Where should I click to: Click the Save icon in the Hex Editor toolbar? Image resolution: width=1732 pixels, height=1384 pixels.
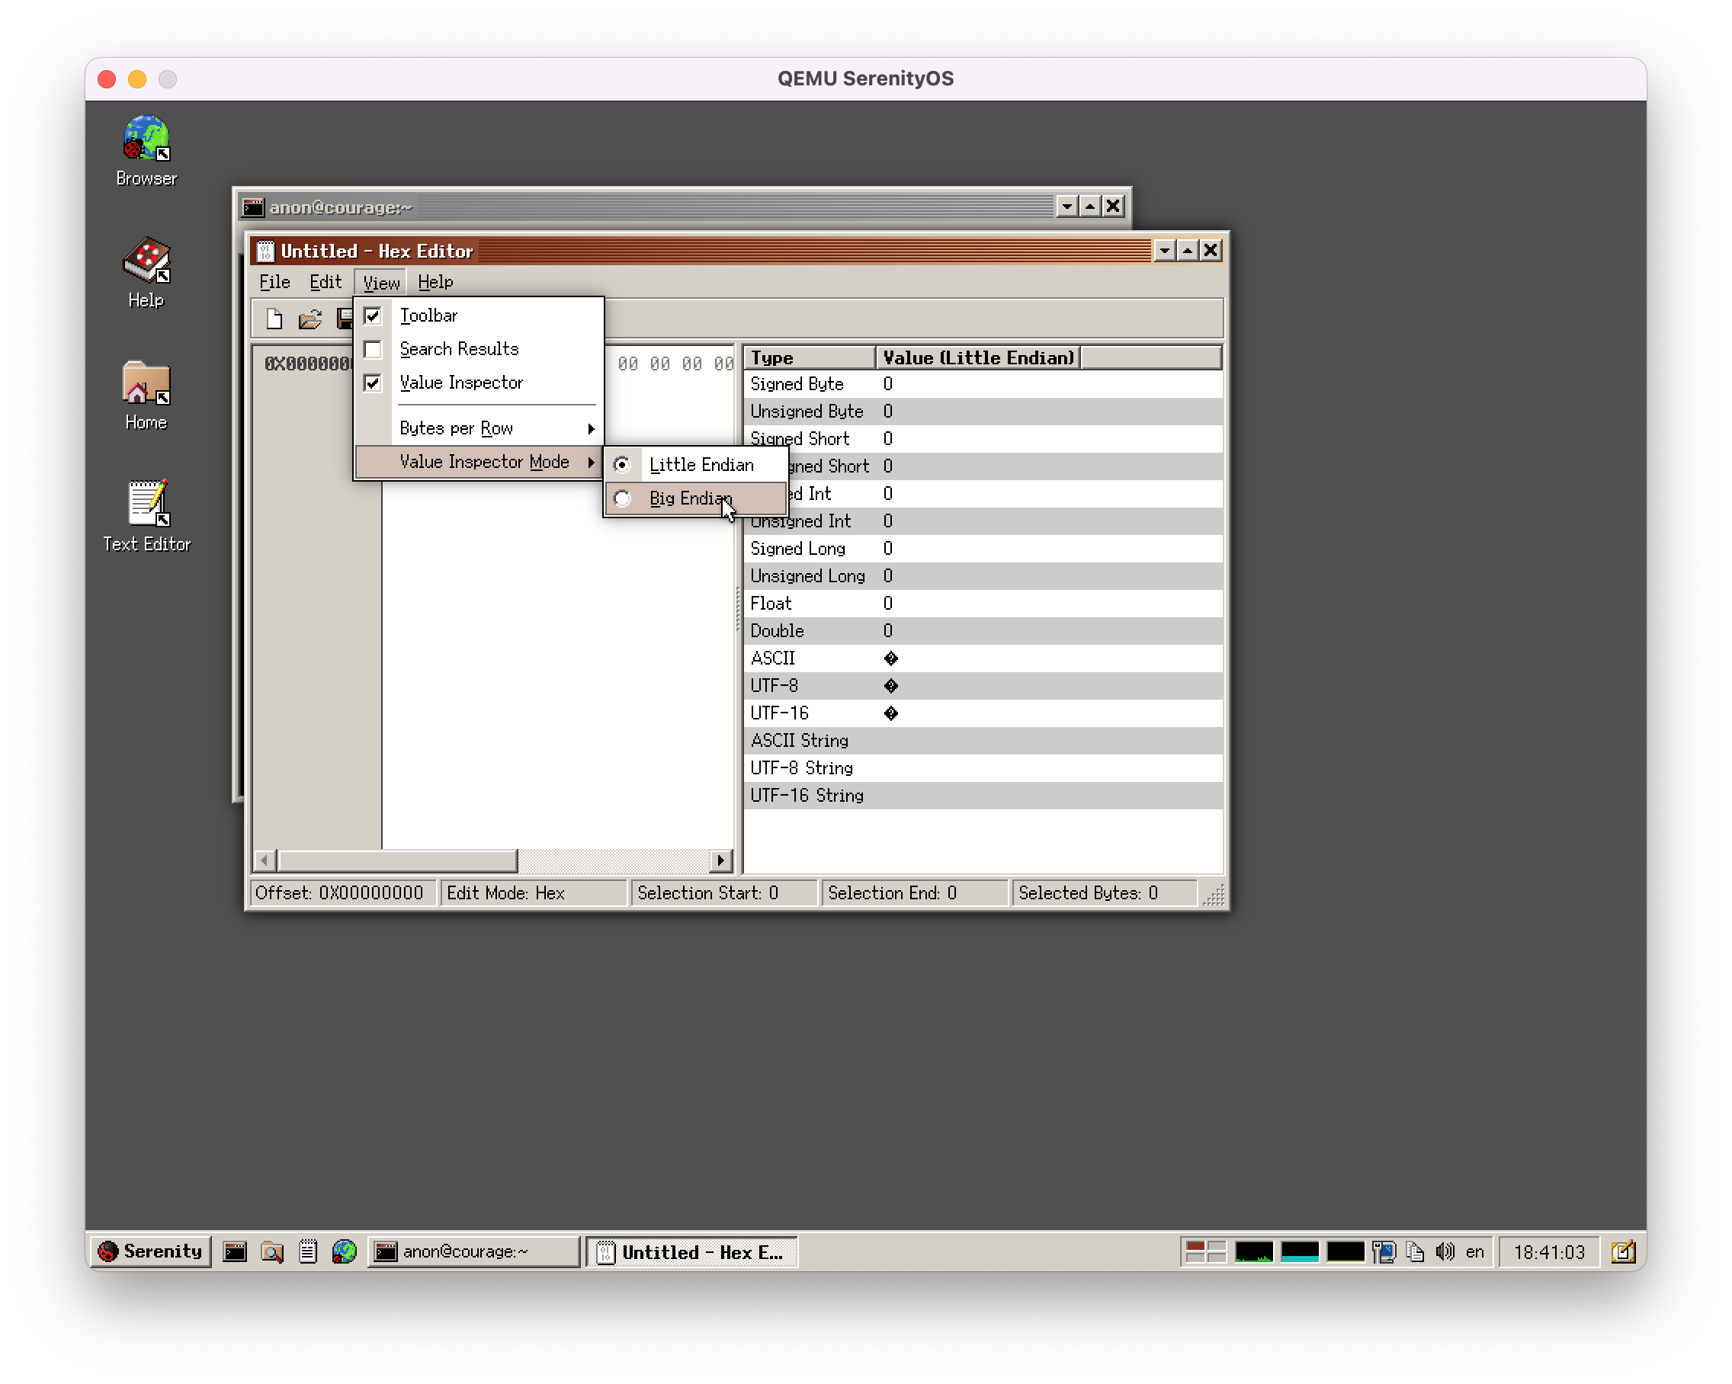point(345,319)
